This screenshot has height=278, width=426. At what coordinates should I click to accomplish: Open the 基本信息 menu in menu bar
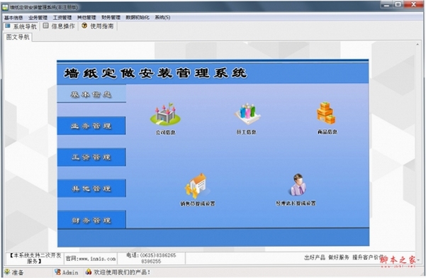click(13, 18)
